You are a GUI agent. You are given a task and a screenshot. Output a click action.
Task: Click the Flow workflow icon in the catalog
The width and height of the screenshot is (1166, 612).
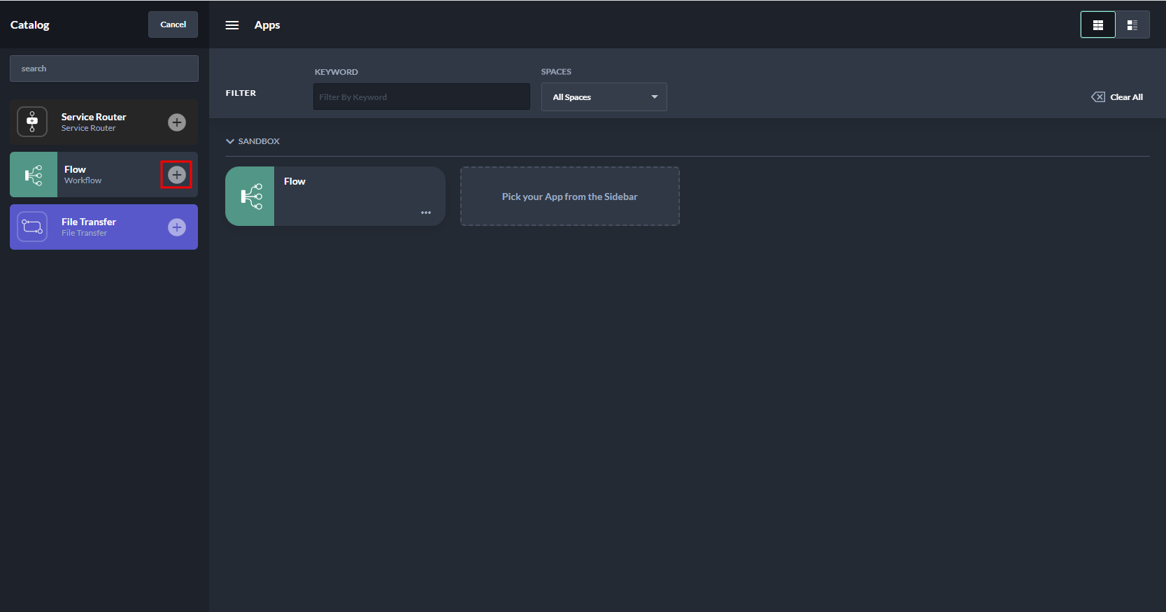[34, 175]
